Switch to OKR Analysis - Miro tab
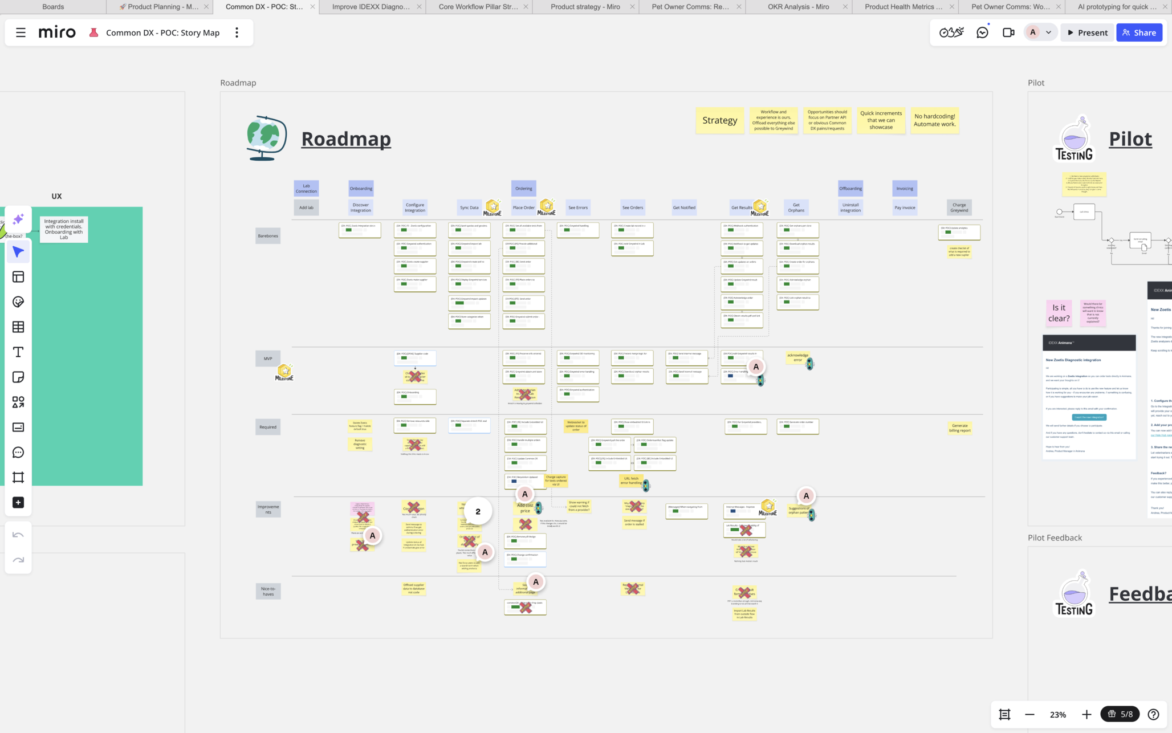 (798, 7)
